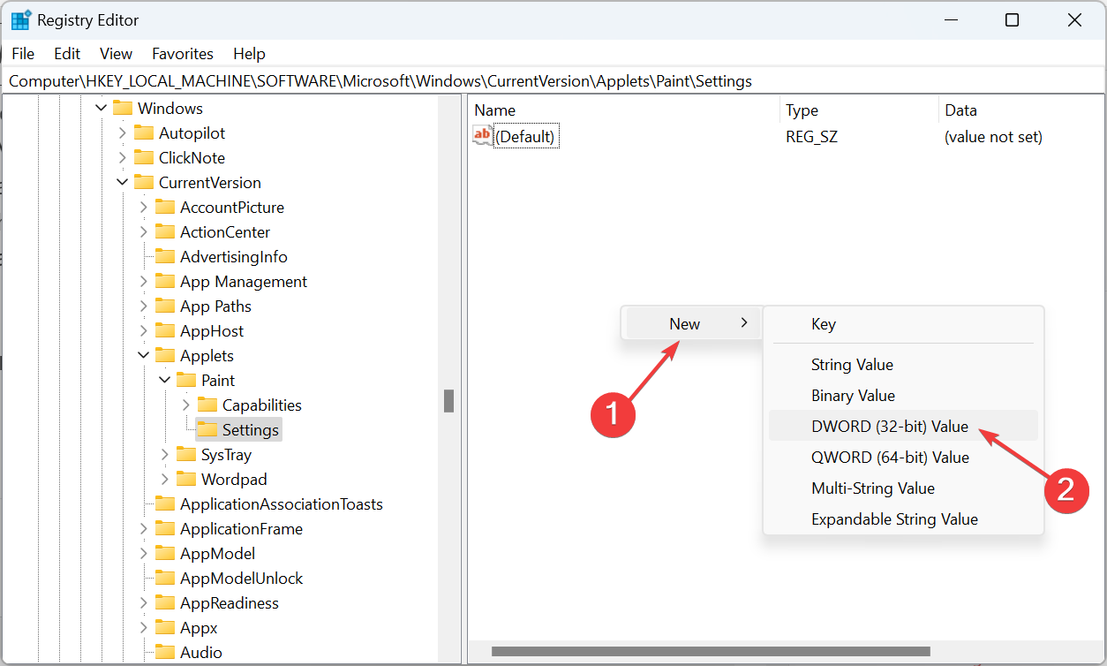Click the Capabilities folder icon
Screen dimensions: 1107x666
pos(207,405)
